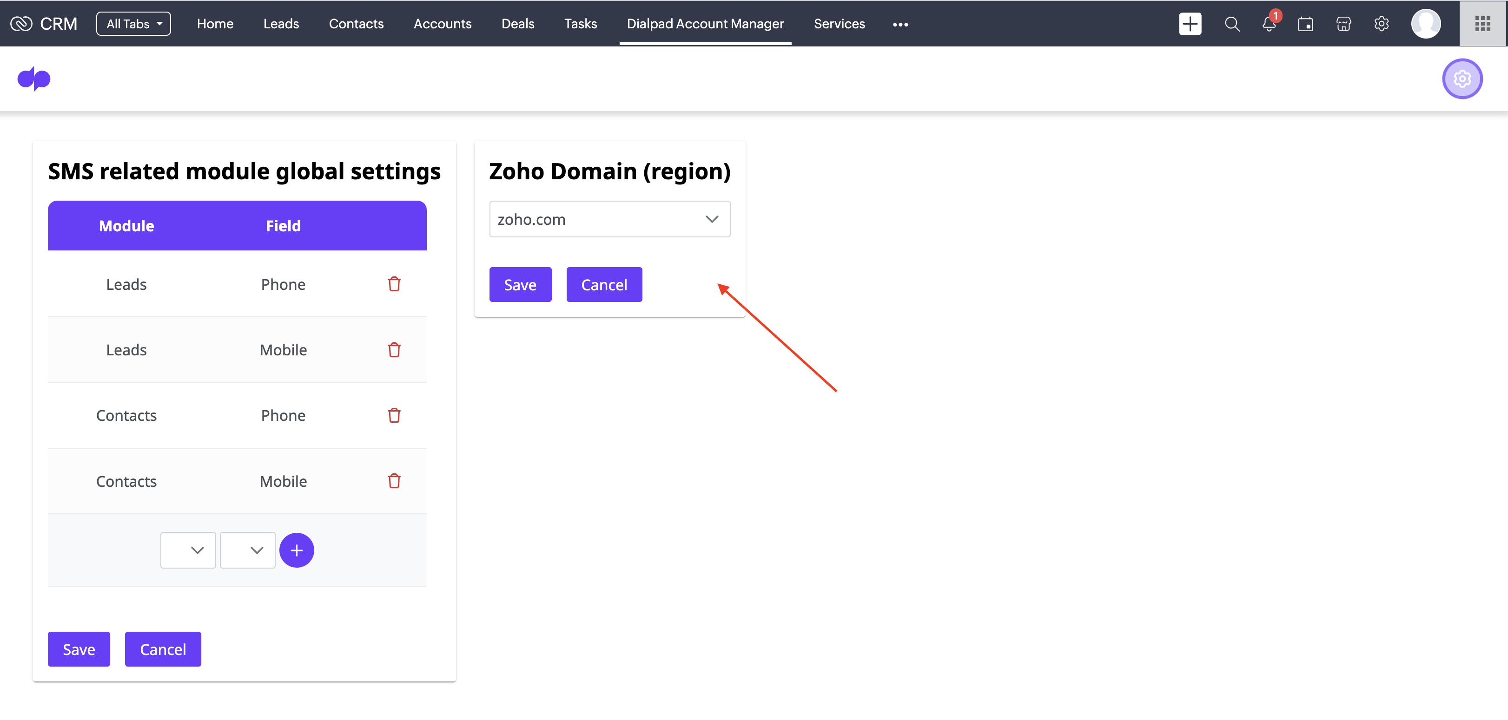Show more tabs via ellipsis menu
Image resolution: width=1508 pixels, height=720 pixels.
pos(900,25)
